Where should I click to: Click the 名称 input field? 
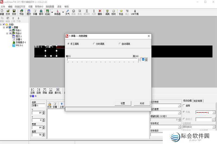pos(38,105)
